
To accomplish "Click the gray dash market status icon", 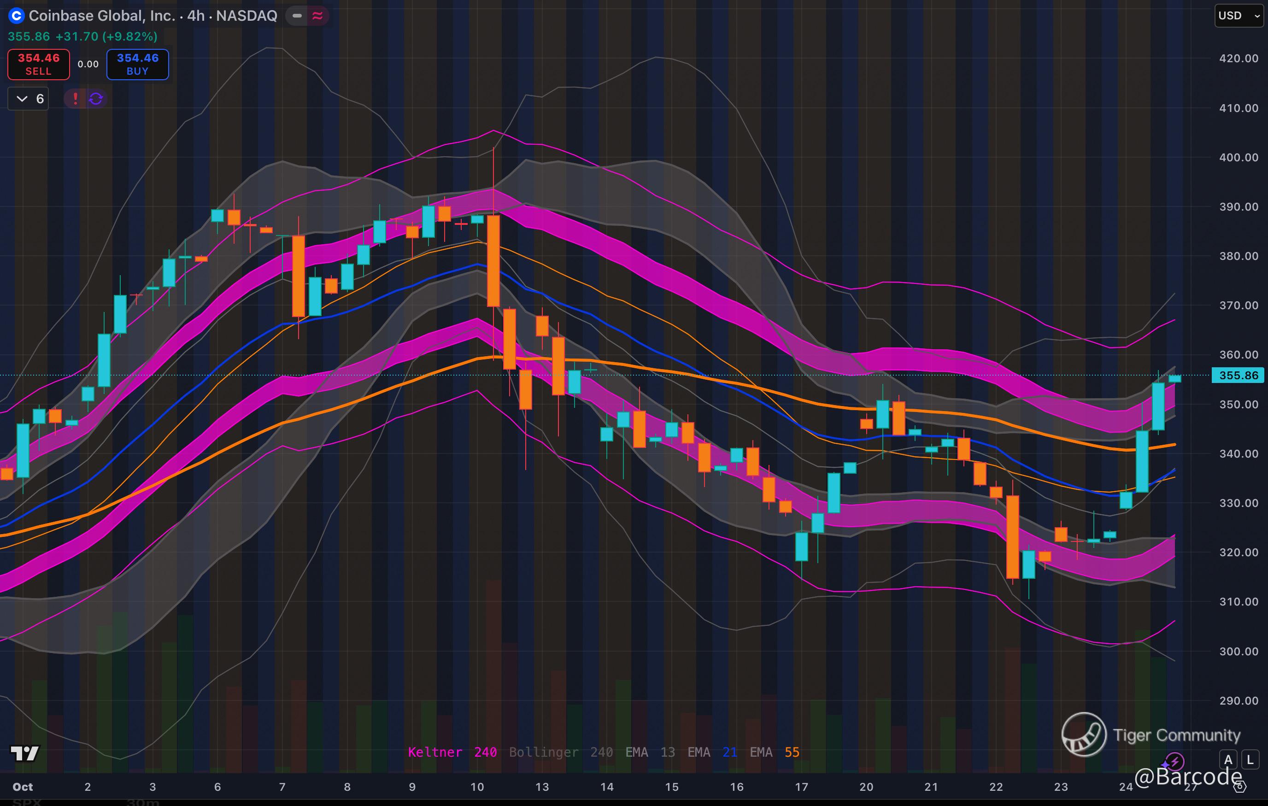I will [298, 16].
